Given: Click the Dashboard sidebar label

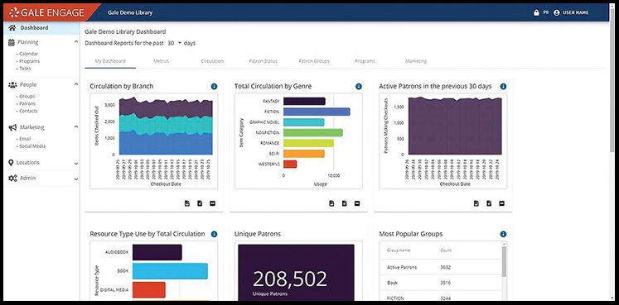Looking at the screenshot, I should [34, 28].
